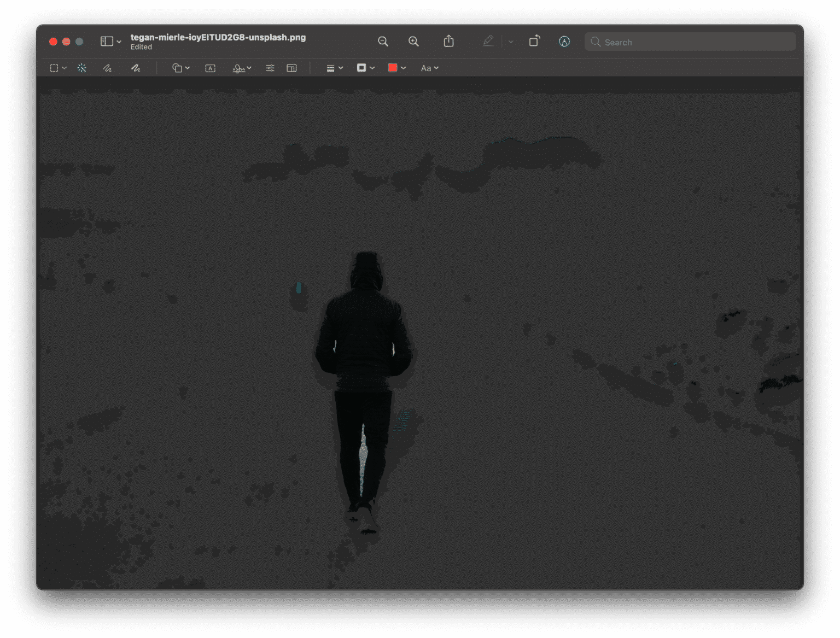
Task: Open Adjust Color panel
Action: click(270, 68)
